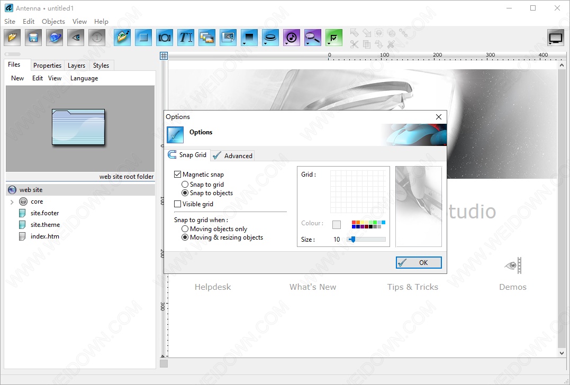Open a site with the folder icon
This screenshot has width=570, height=385.
12,38
